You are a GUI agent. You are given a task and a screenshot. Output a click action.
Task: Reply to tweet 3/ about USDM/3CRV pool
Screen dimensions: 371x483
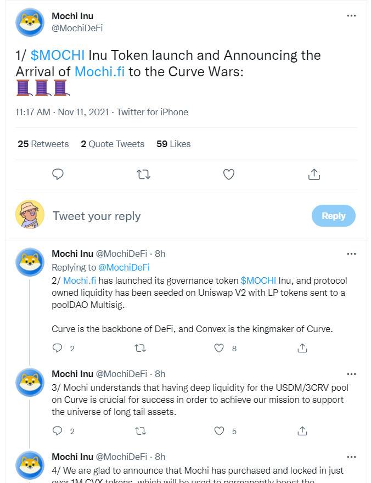pos(57,431)
